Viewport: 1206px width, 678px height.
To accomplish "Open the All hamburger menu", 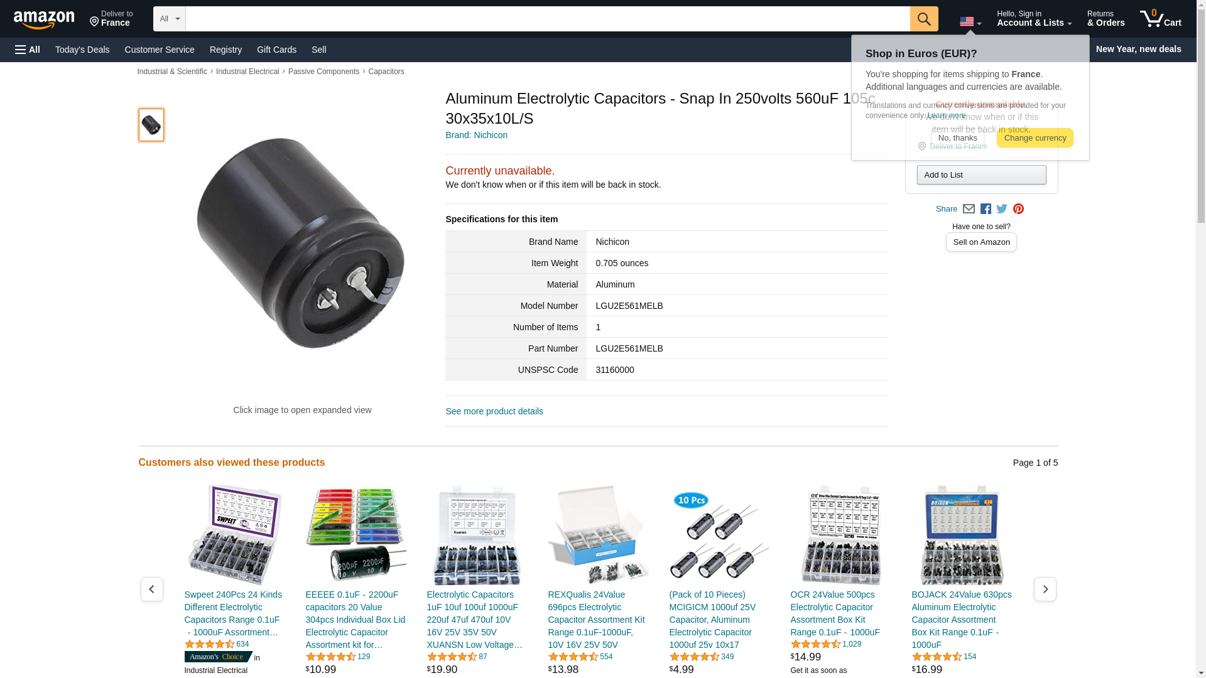I will point(28,50).
